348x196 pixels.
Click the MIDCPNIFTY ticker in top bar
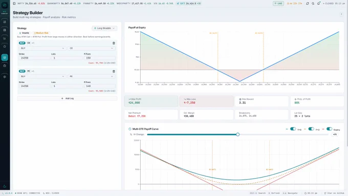(x=134, y=4)
